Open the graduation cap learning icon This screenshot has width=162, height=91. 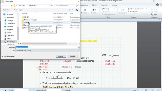[x=157, y=5]
